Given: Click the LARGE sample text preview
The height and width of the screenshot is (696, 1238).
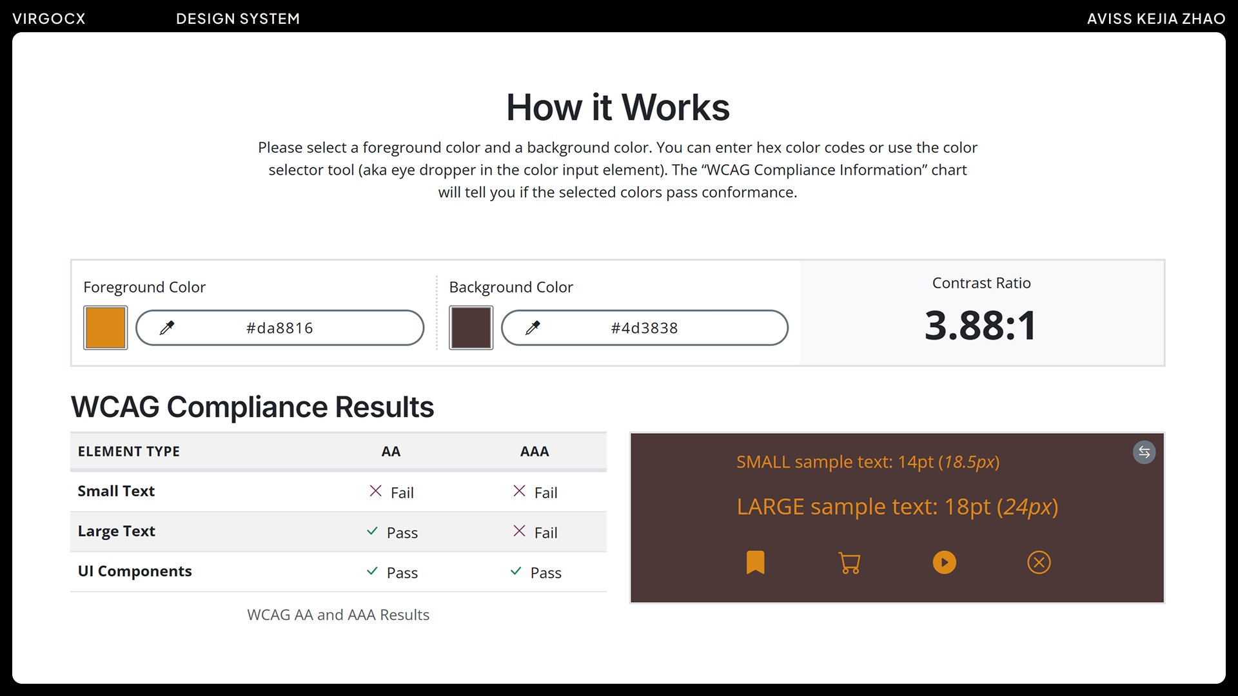Looking at the screenshot, I should pos(897,507).
